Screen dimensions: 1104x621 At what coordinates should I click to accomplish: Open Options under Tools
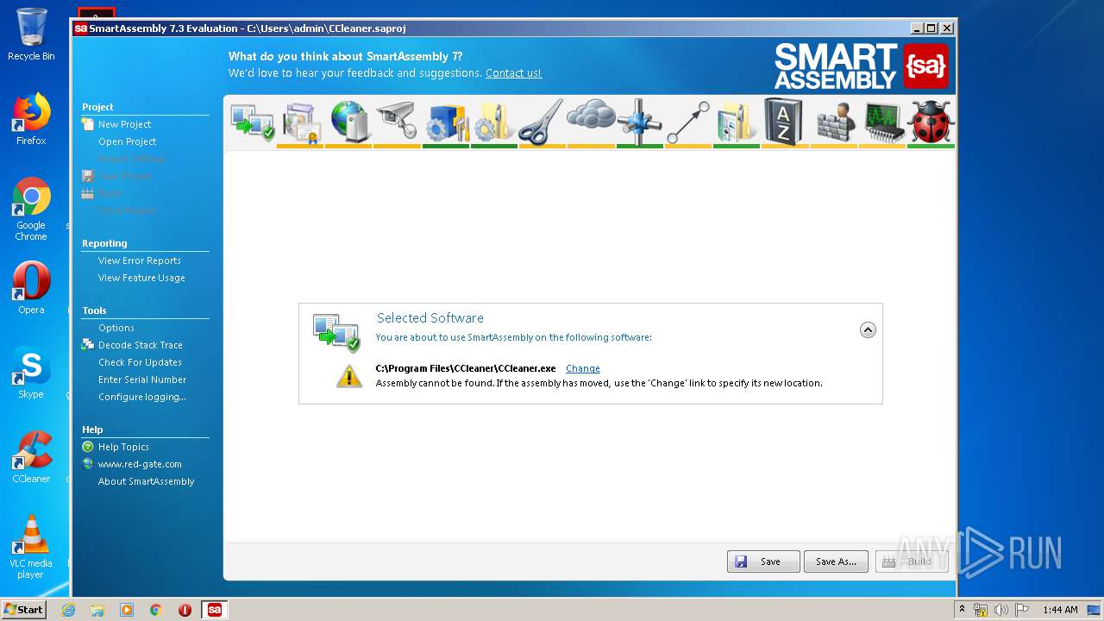[x=116, y=328]
